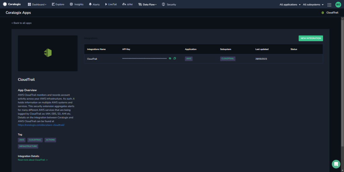Click the Data Flow icon
The width and height of the screenshot is (344, 172).
coord(140,4)
